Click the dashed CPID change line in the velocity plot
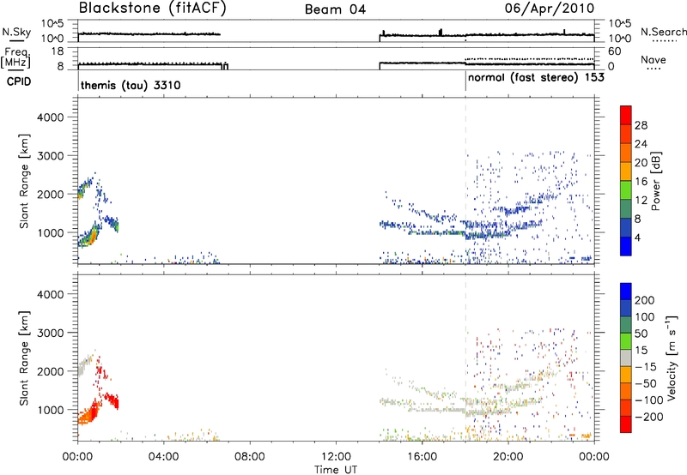The height and width of the screenshot is (475, 687). coord(465,358)
